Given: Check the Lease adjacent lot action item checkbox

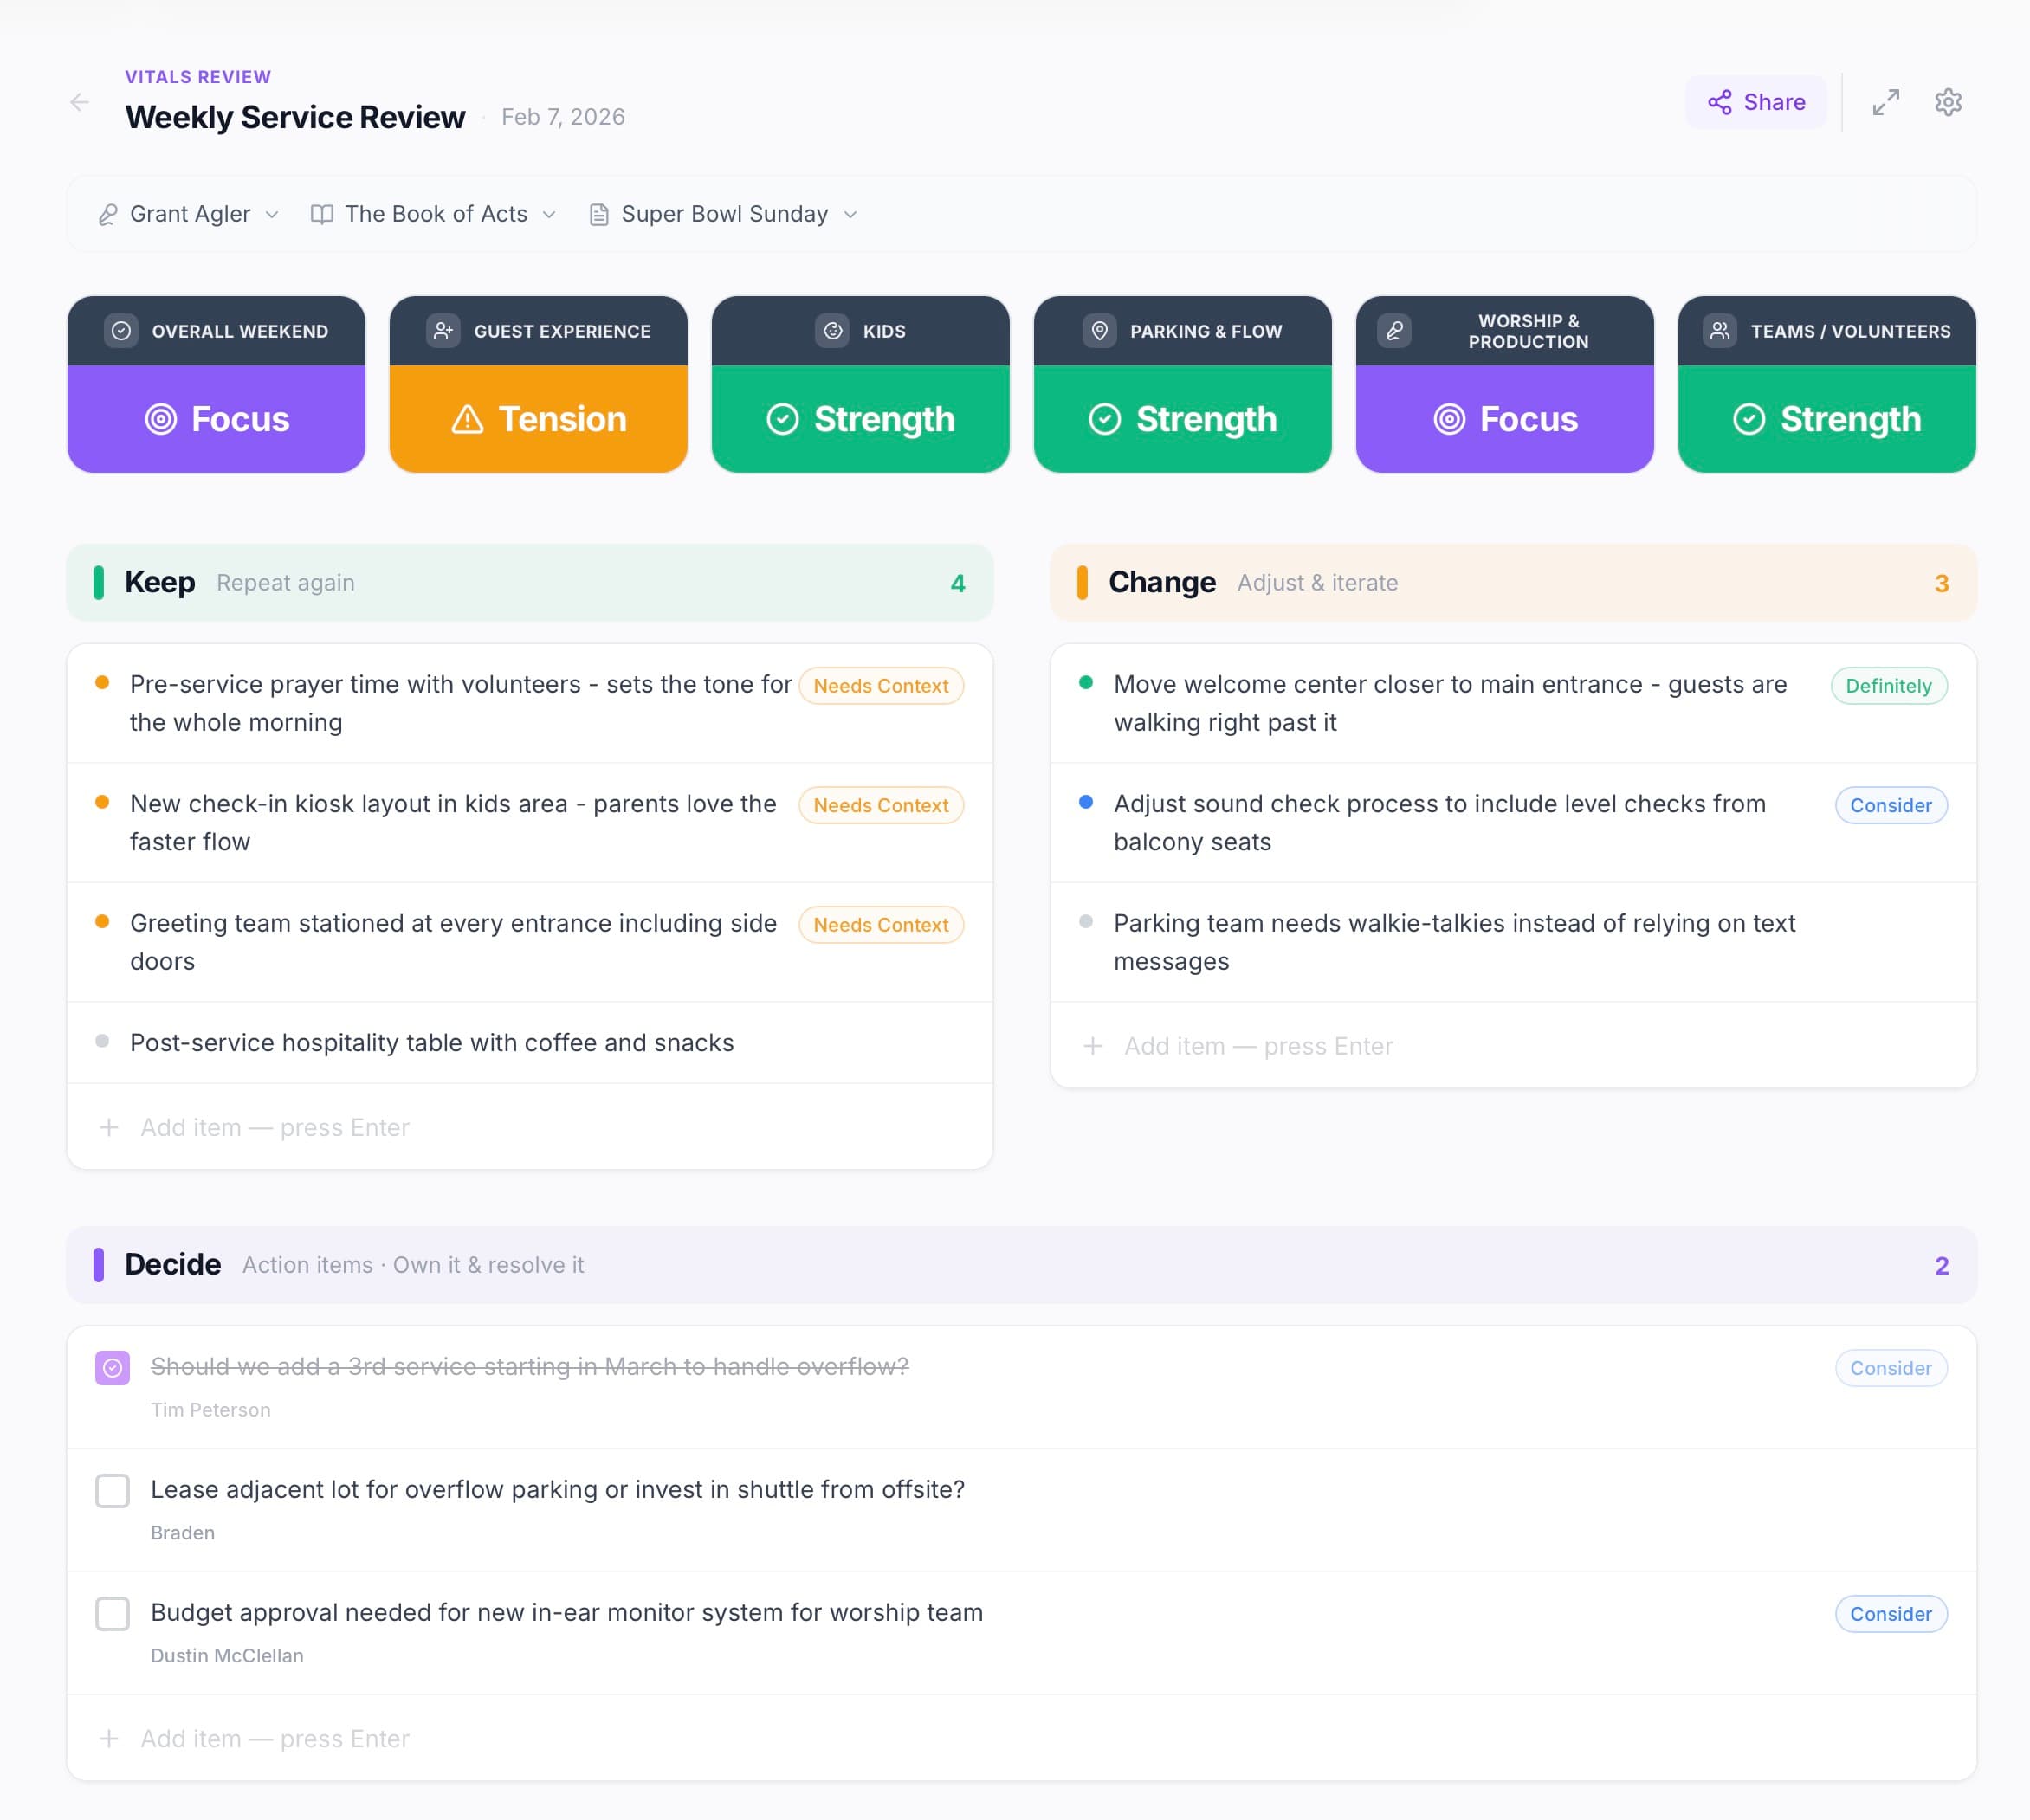Looking at the screenshot, I should coord(113,1490).
